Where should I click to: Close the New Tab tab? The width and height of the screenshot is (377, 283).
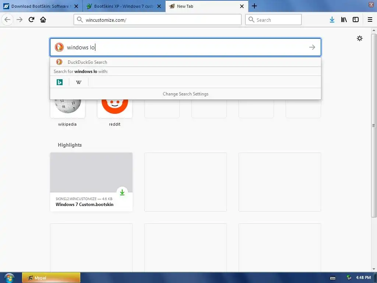(x=242, y=6)
